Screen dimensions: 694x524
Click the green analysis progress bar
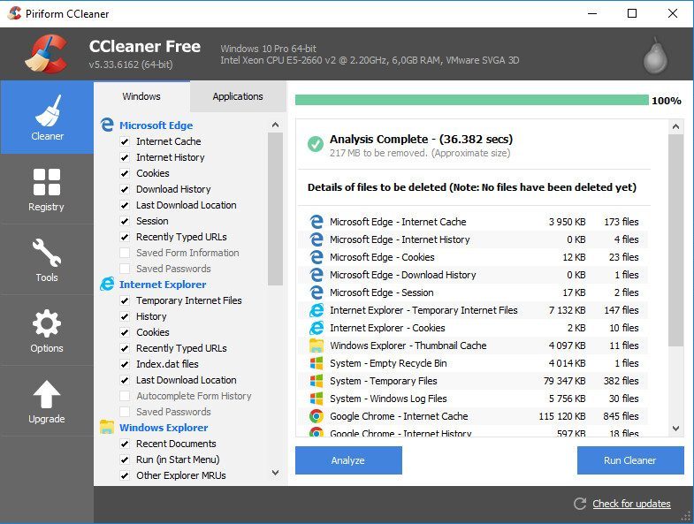471,100
